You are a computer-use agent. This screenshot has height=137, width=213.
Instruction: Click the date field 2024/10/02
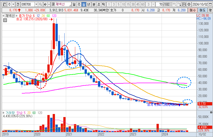200,4
